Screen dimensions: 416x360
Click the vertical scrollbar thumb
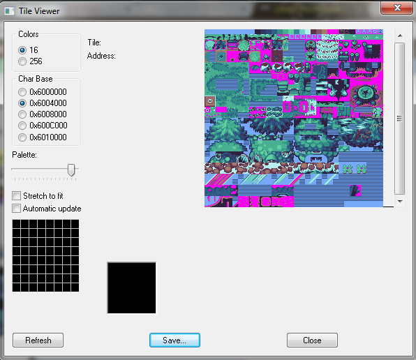[x=399, y=119]
